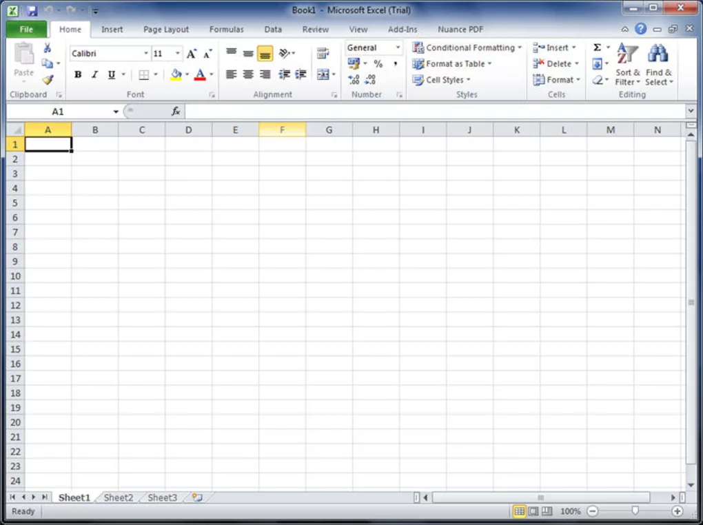
Task: Click the Decrease Indent icon
Action: tap(284, 74)
